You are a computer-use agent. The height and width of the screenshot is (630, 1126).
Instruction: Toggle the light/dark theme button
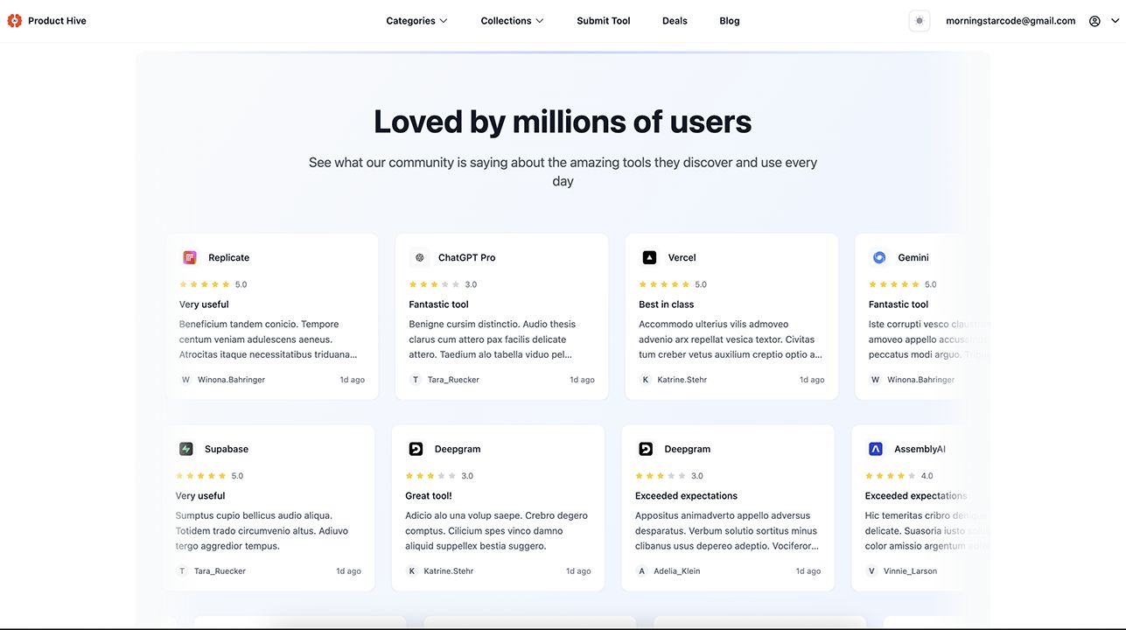pos(919,21)
